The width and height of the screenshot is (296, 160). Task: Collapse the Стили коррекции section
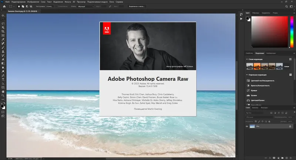(x=247, y=59)
